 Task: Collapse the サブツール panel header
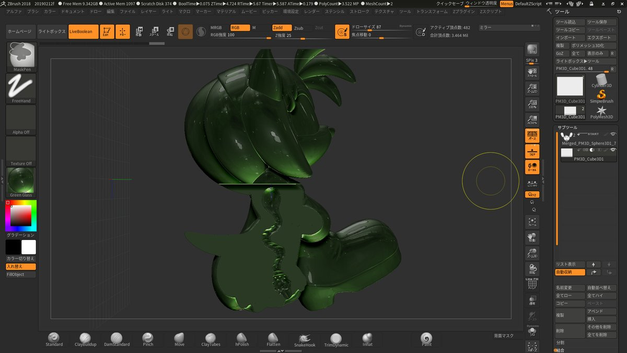pyautogui.click(x=567, y=128)
